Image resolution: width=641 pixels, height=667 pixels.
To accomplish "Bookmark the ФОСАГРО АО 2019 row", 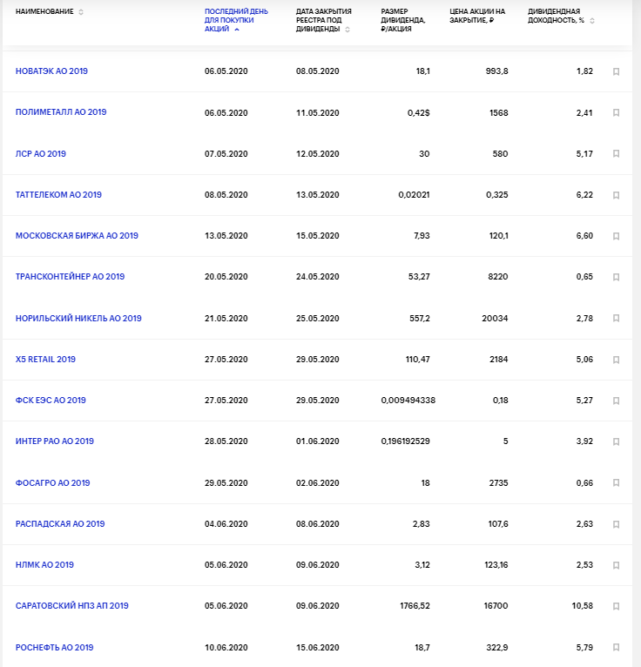I will 616,482.
